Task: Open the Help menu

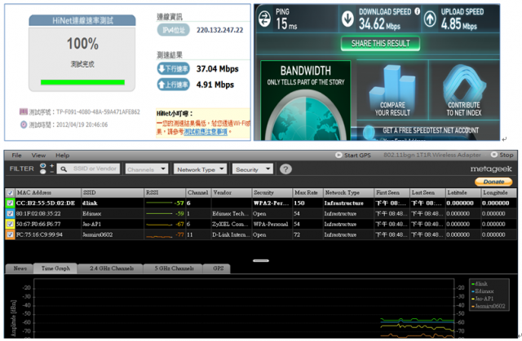Action: point(62,155)
